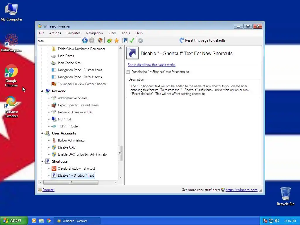Open My Computer desktop icon
The width and height of the screenshot is (300, 225).
11,12
